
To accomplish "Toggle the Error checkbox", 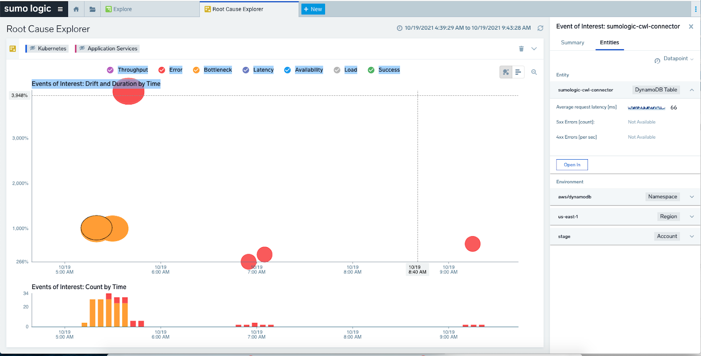I will click(x=162, y=70).
